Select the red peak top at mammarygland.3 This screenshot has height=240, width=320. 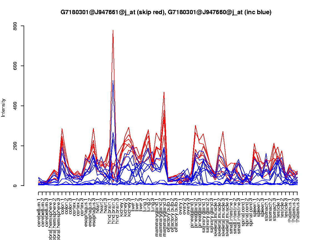(x=164, y=92)
